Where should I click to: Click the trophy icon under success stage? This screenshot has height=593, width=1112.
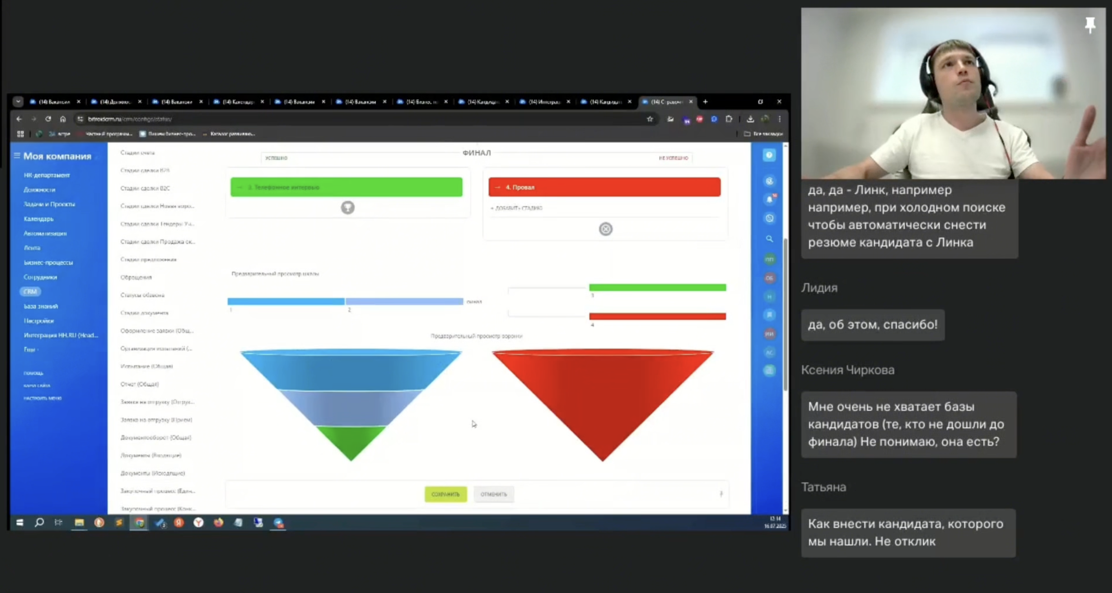click(347, 208)
